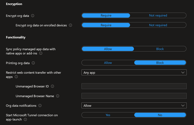Click Unmanaged Browser Name info icon

(x=57, y=96)
